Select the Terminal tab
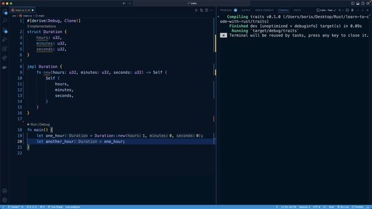This screenshot has width=372, height=209. 283,10
